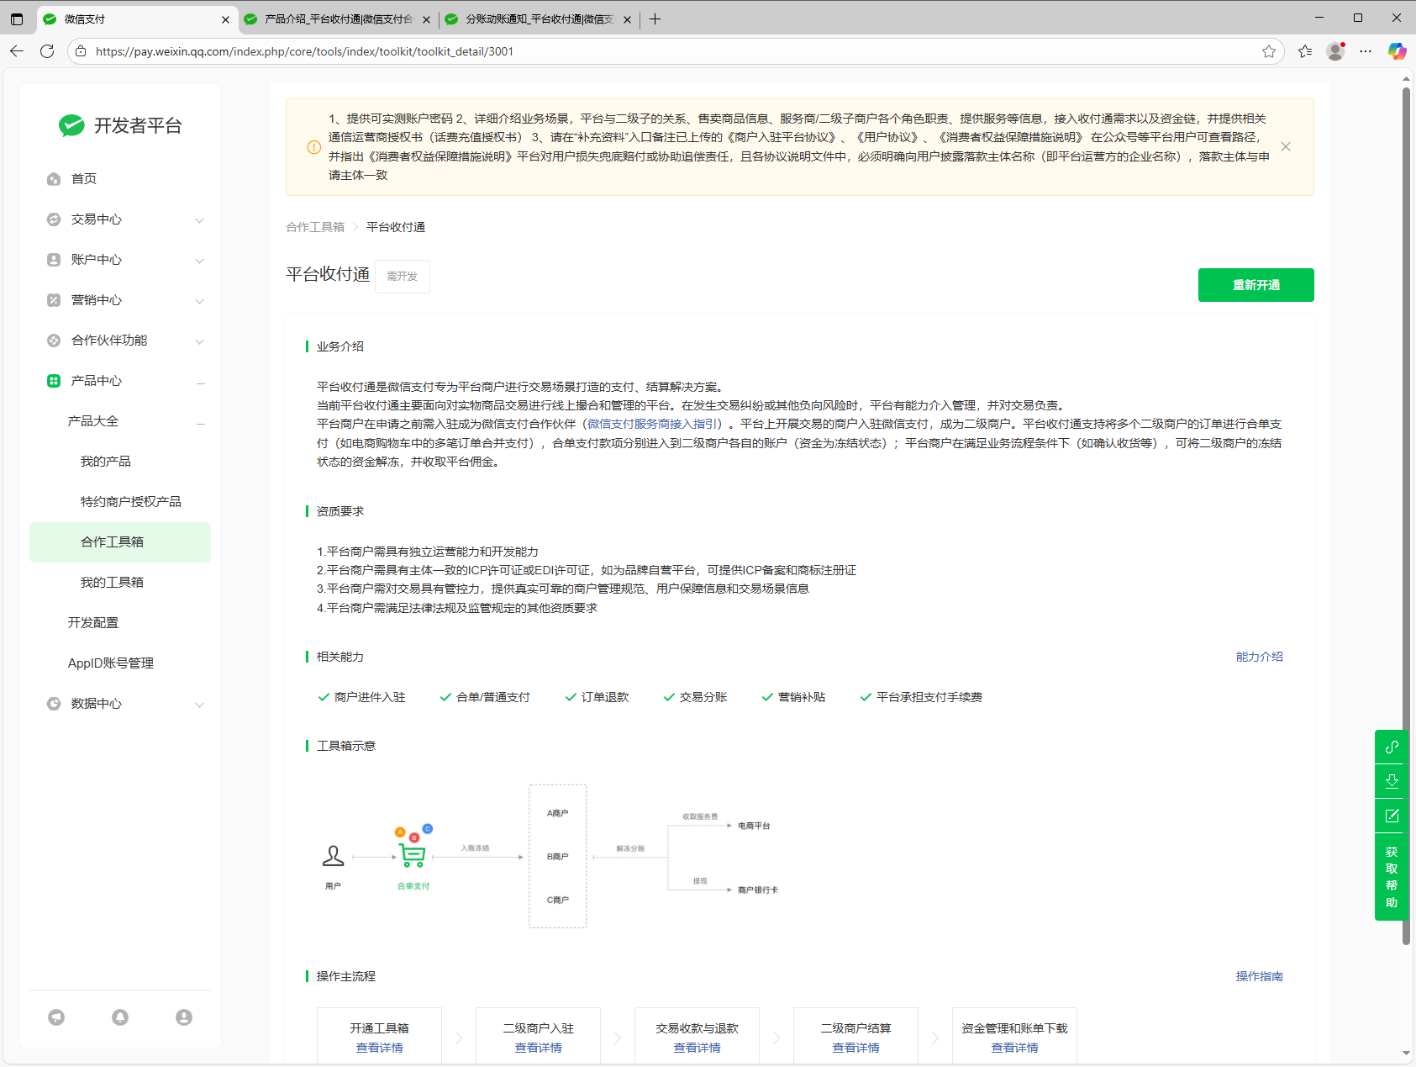Switch to the 分账动账通知 browser tab
The width and height of the screenshot is (1416, 1067).
click(539, 19)
